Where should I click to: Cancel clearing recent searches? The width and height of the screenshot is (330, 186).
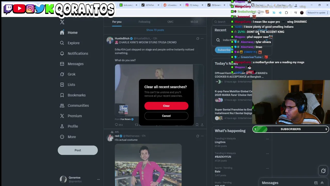[x=166, y=116]
